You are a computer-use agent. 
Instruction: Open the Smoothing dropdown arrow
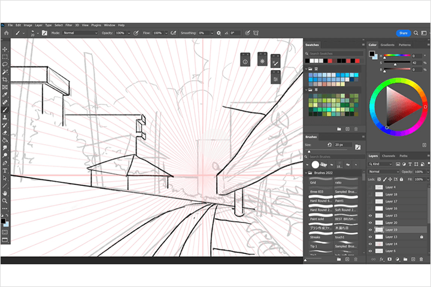click(x=212, y=33)
